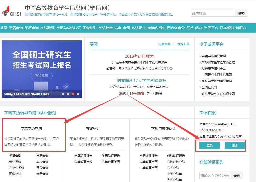Click the 特别提醒 link
Image resolution: width=256 pixels, height=182 pixels.
[x=138, y=93]
